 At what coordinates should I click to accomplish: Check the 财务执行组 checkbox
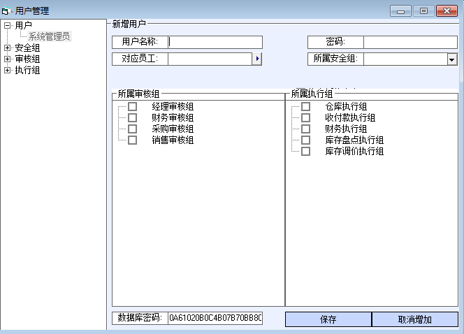(305, 129)
